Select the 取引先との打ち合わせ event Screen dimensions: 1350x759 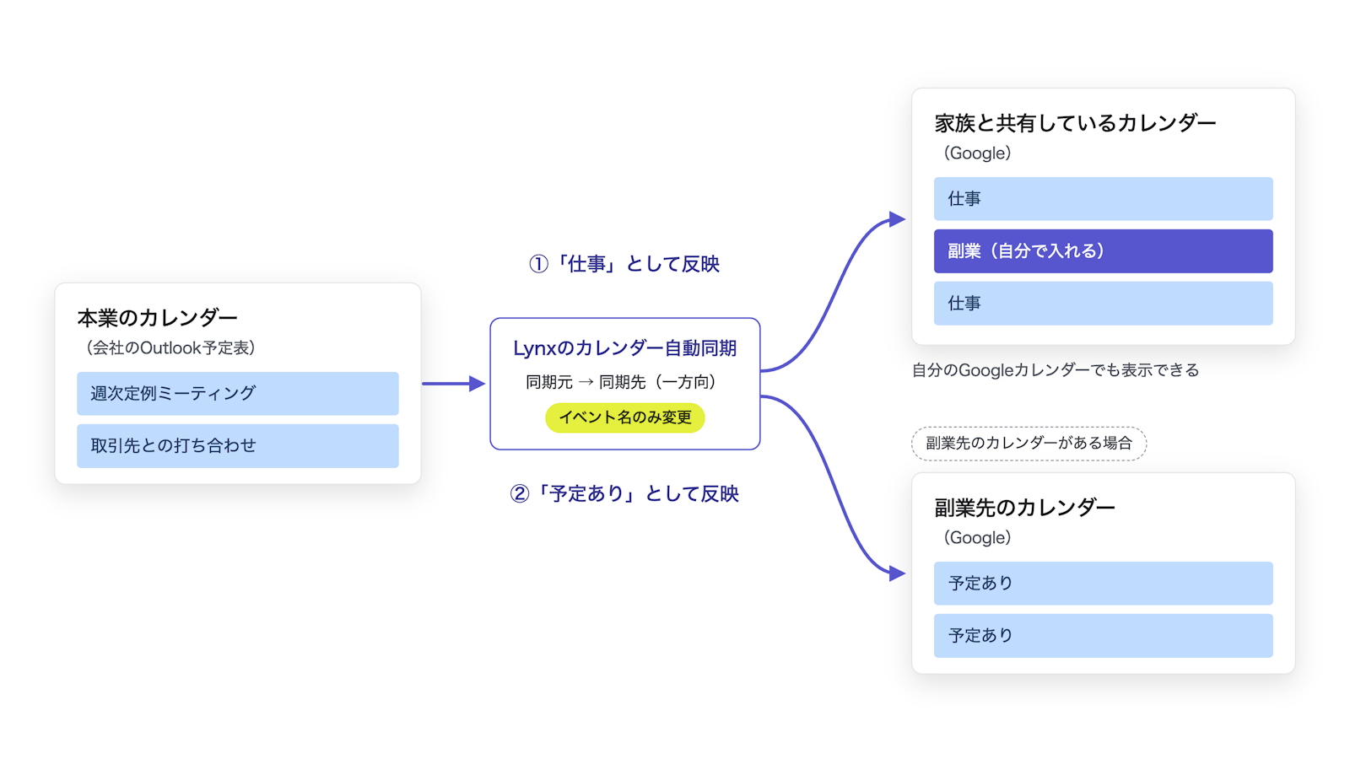point(237,445)
